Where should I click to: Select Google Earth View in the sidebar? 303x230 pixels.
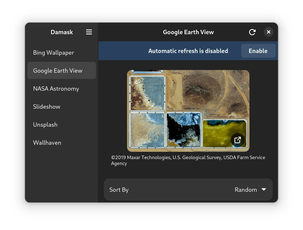point(58,71)
